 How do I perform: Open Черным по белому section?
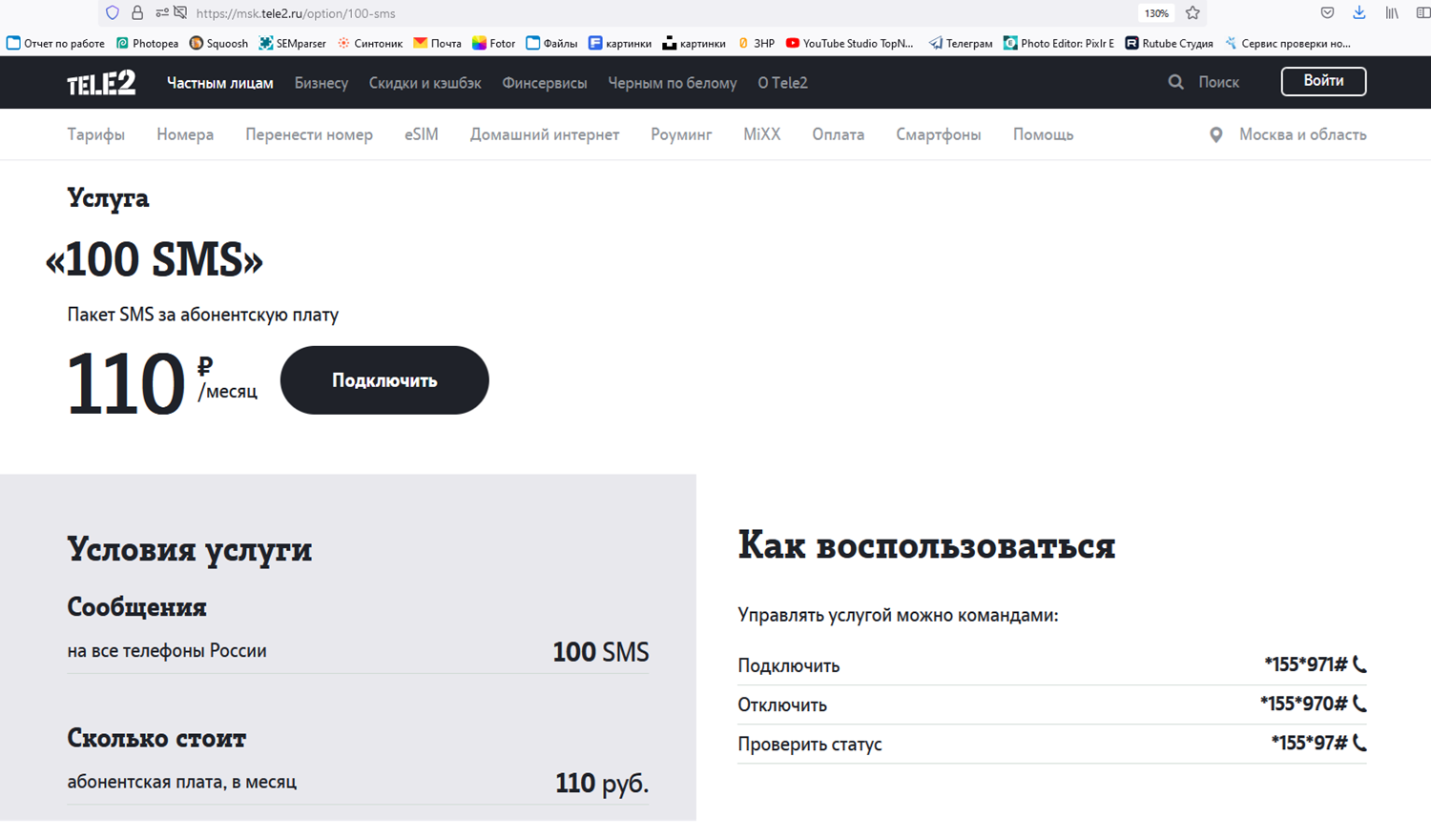coord(673,83)
